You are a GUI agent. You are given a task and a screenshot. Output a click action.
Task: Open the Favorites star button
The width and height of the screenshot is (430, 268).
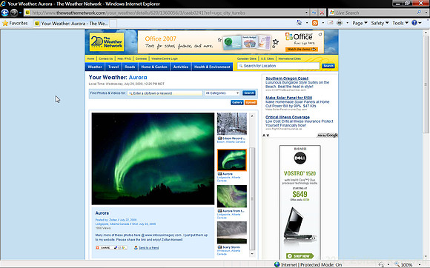[15, 23]
